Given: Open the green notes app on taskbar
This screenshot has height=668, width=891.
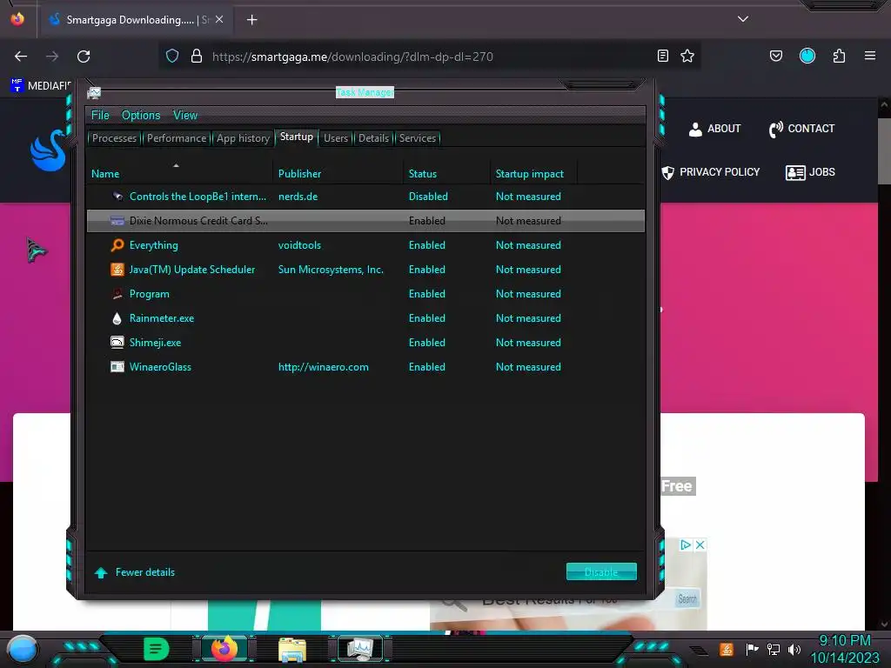Looking at the screenshot, I should (x=157, y=649).
